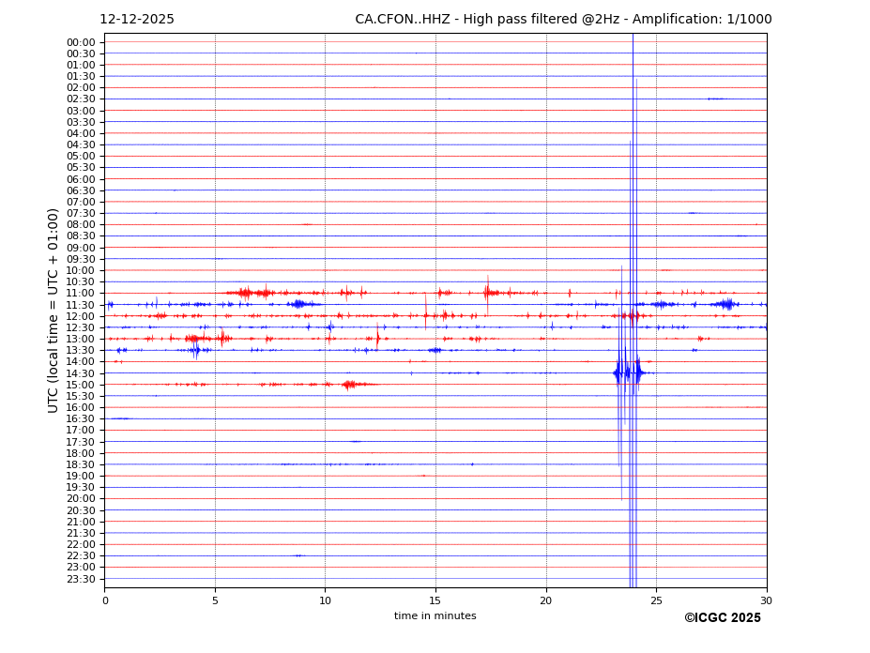Viewport: 870px width, 653px height.
Task: Click the x-axis tick label 5
Action: tap(215, 600)
